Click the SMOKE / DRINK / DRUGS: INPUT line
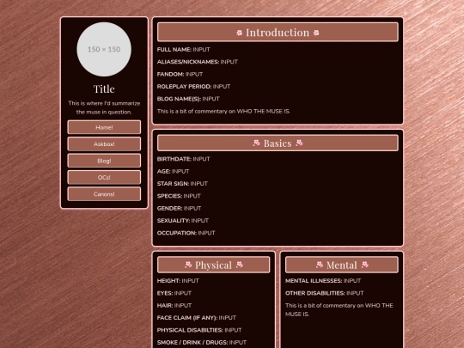 202,342
